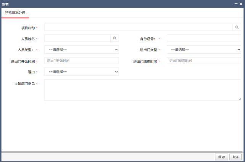Screen dimensions: 245x163
Task: Open the 人员姓名 lookup search icon
Action: point(114,38)
